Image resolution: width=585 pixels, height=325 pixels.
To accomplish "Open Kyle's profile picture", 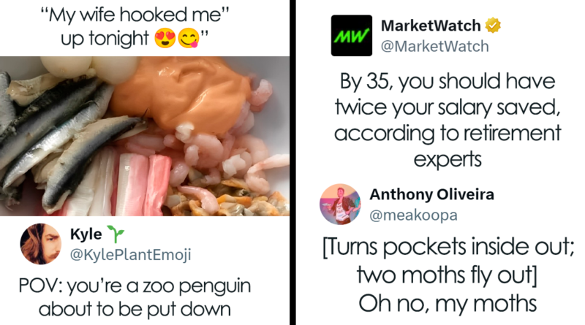I will 41,244.
